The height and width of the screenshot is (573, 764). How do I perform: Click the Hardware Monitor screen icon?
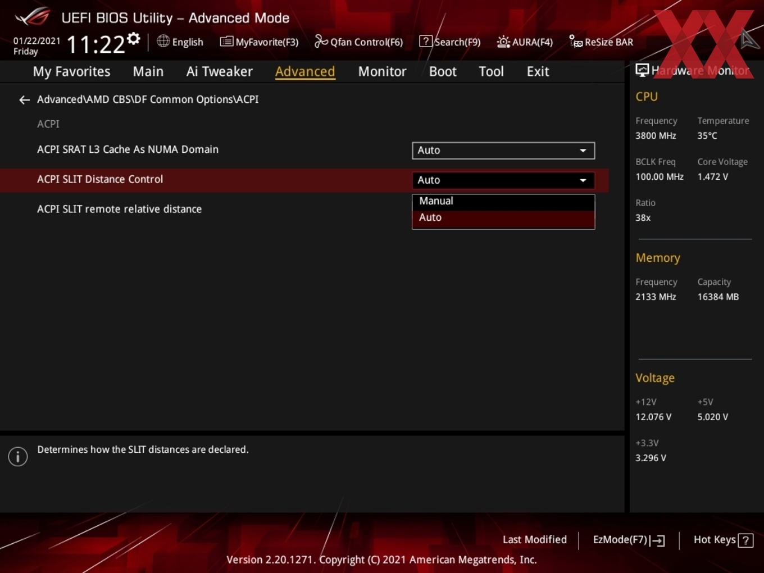pos(642,70)
